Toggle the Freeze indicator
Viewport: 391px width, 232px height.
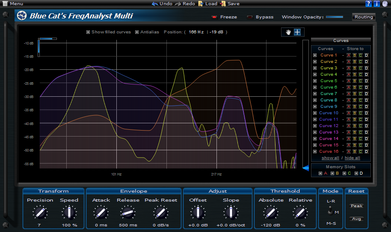(x=214, y=17)
